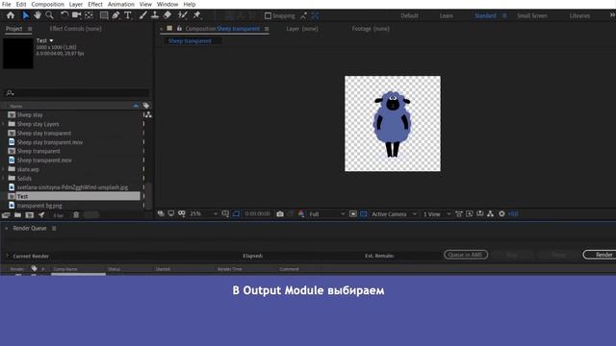Expand the skate.aep folder
Image resolution: width=616 pixels, height=346 pixels.
click(4, 169)
